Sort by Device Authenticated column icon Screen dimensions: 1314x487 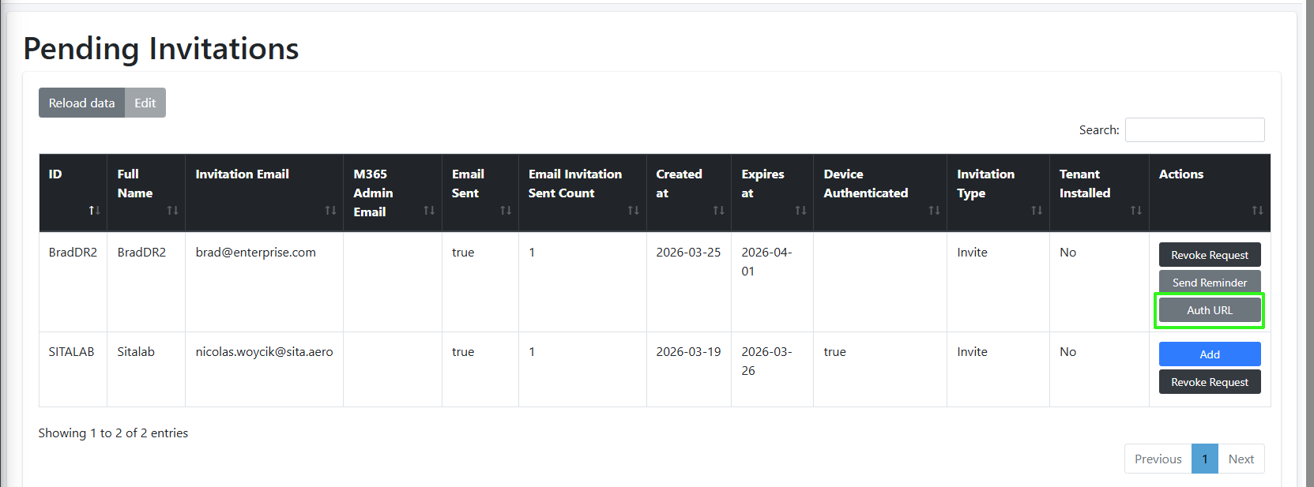934,211
